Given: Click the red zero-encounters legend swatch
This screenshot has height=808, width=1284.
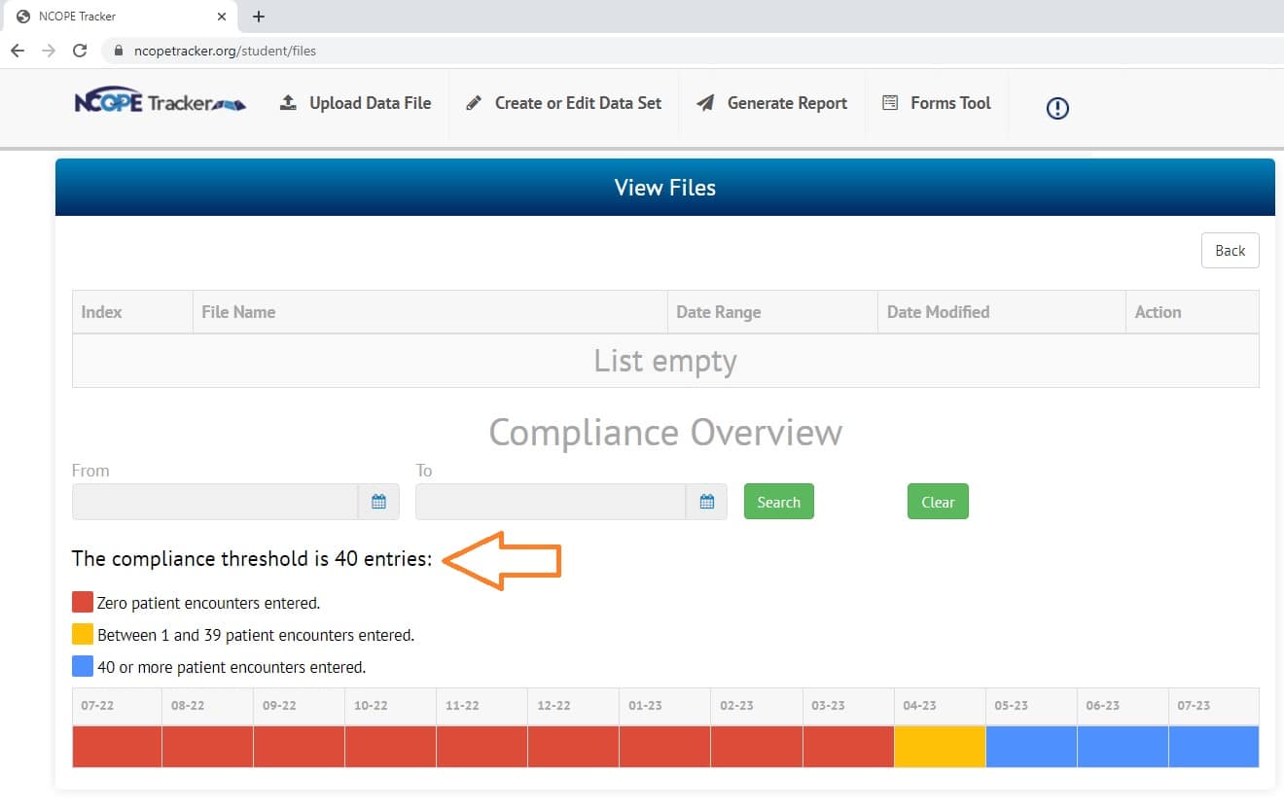Looking at the screenshot, I should tap(81, 601).
